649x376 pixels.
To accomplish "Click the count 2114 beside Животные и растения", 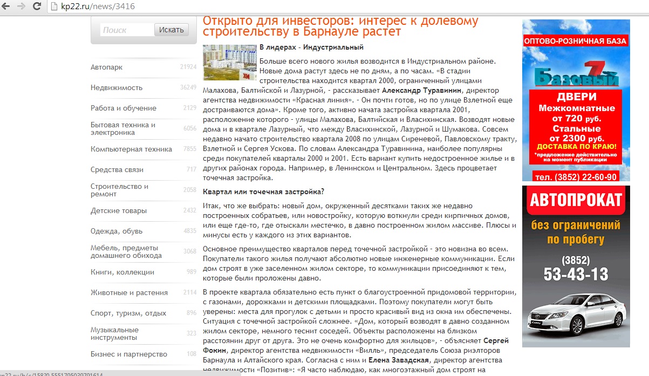I will pyautogui.click(x=190, y=292).
